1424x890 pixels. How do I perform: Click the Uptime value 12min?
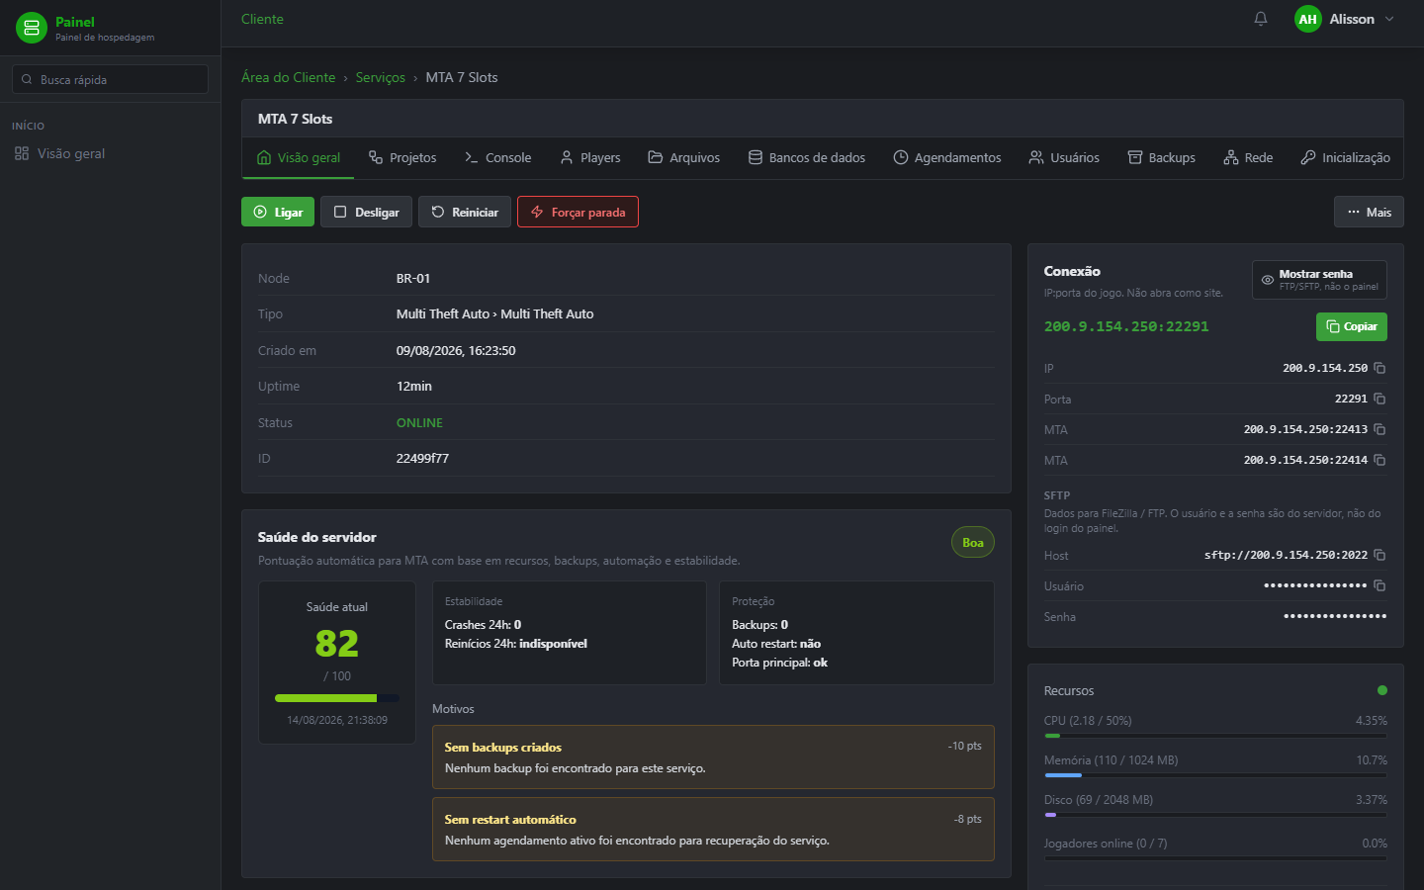(x=414, y=386)
